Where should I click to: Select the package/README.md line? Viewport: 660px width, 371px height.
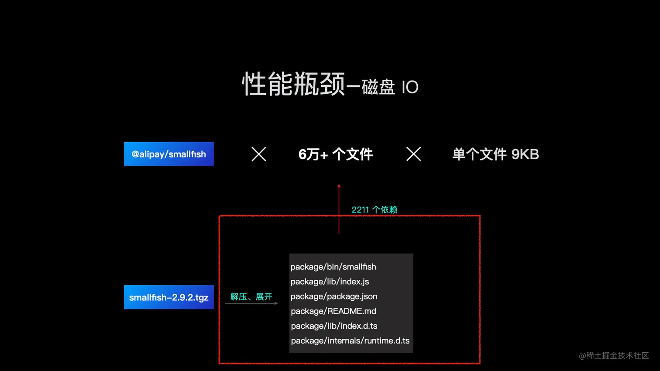(x=333, y=311)
